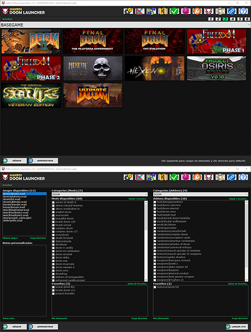Click 'Obtener juegos' link under games list
The image size is (251, 332).
(11, 238)
